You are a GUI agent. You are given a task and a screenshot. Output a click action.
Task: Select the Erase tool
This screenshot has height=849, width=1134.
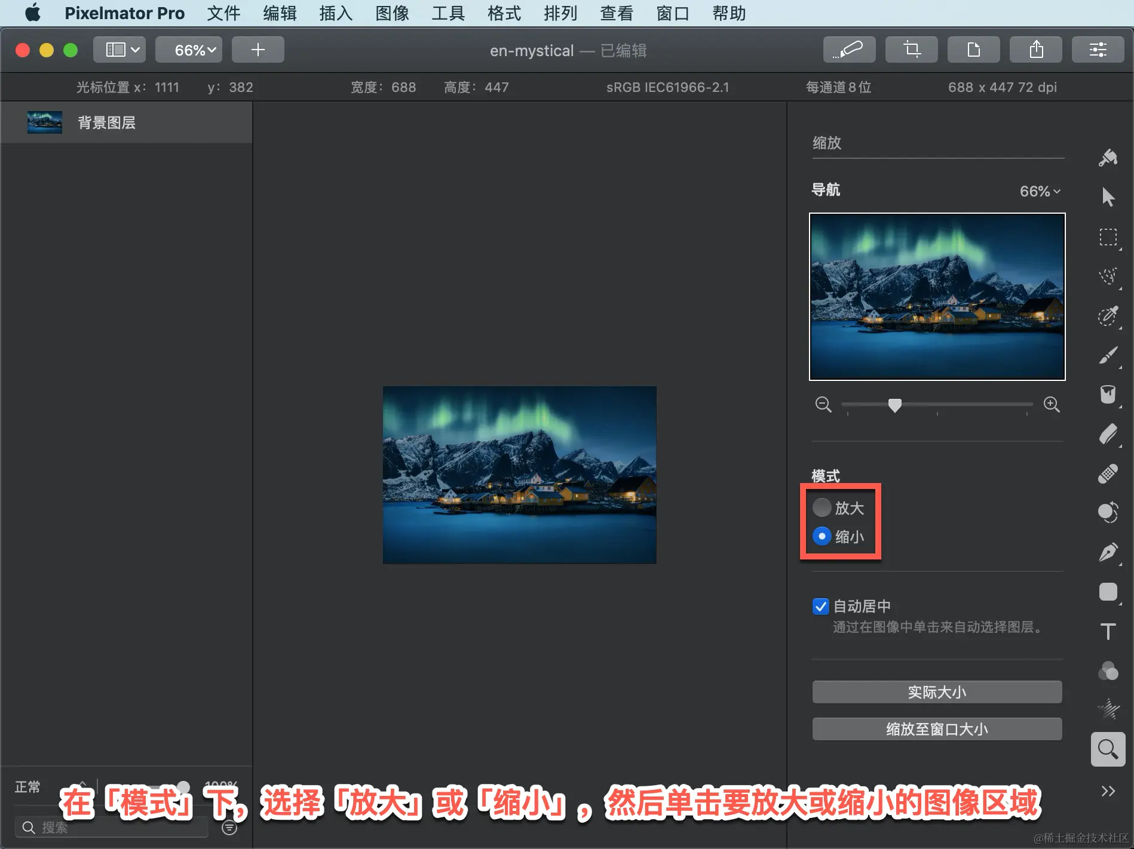coord(1108,434)
